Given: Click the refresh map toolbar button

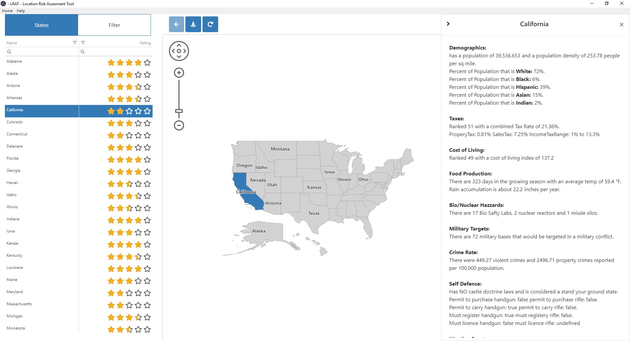Looking at the screenshot, I should coord(210,24).
